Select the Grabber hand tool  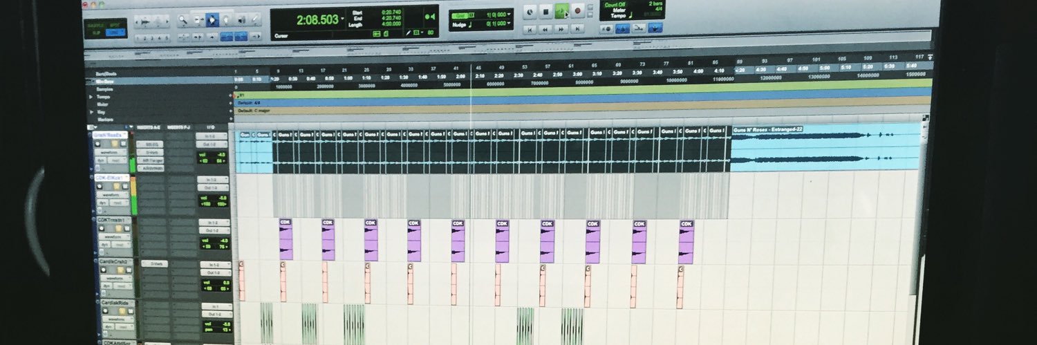point(226,19)
